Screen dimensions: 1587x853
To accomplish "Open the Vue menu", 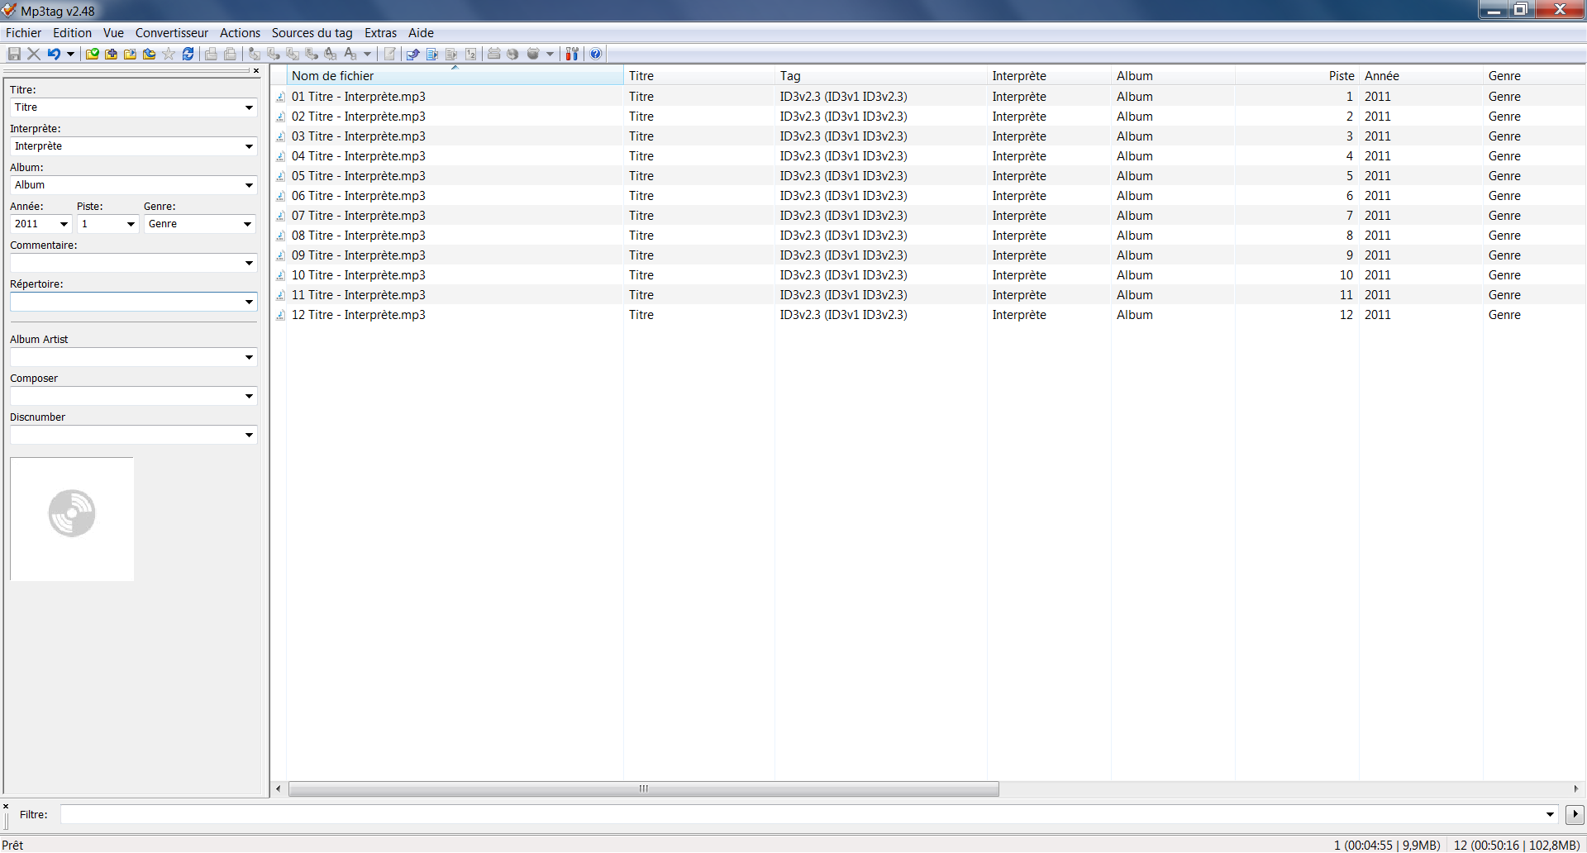I will pos(113,33).
